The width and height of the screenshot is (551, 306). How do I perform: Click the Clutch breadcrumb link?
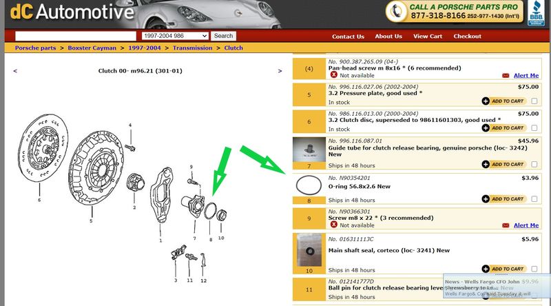tap(233, 48)
